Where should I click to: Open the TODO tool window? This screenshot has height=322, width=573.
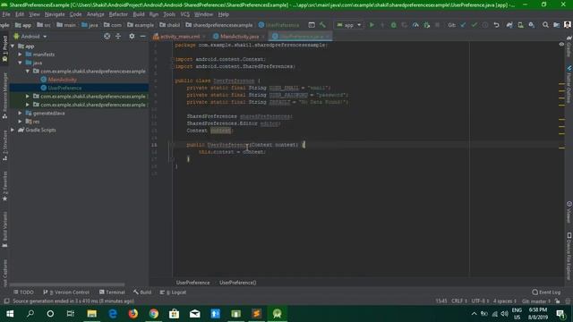[x=23, y=292]
